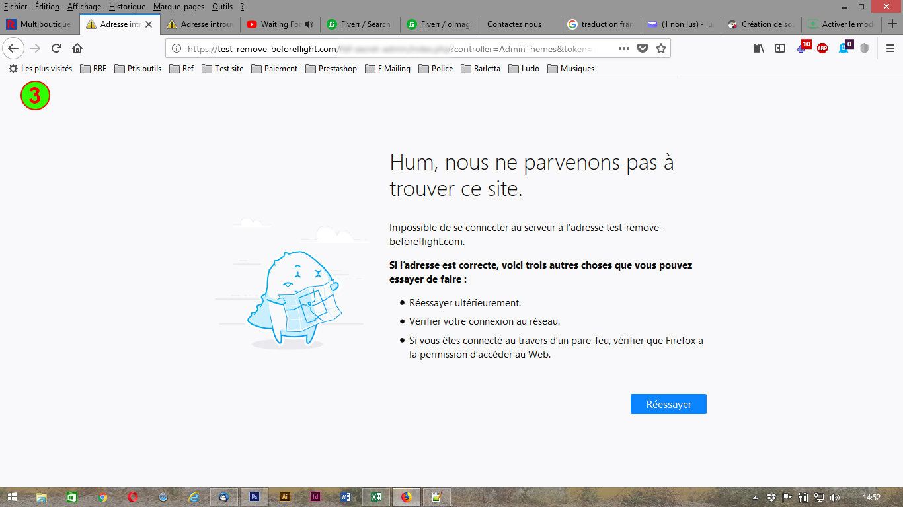Launch Internet Explorer from taskbar

(x=194, y=497)
